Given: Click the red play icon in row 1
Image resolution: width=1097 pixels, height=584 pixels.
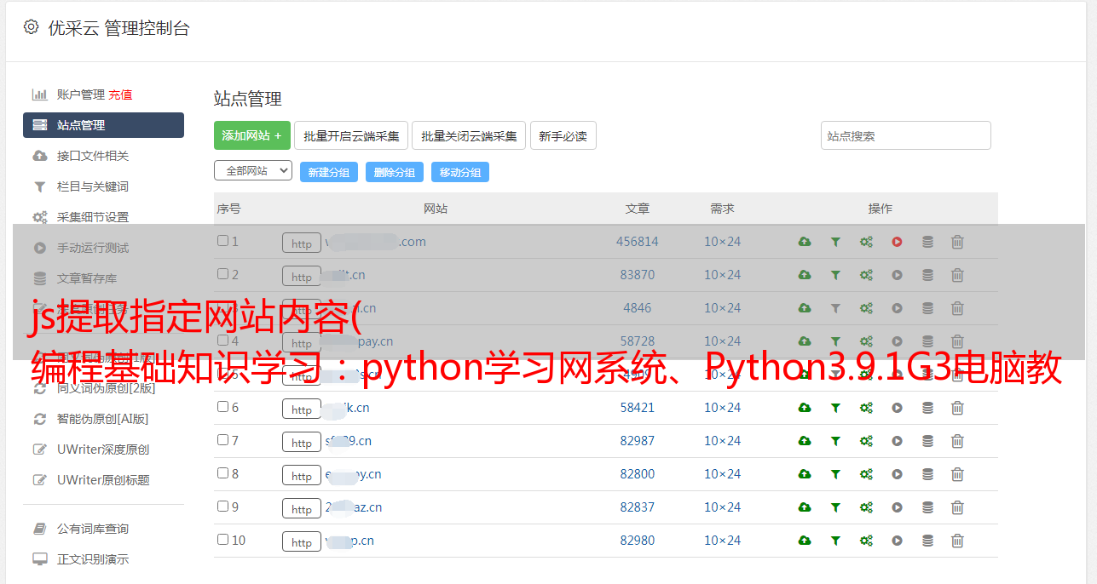Looking at the screenshot, I should click(897, 242).
